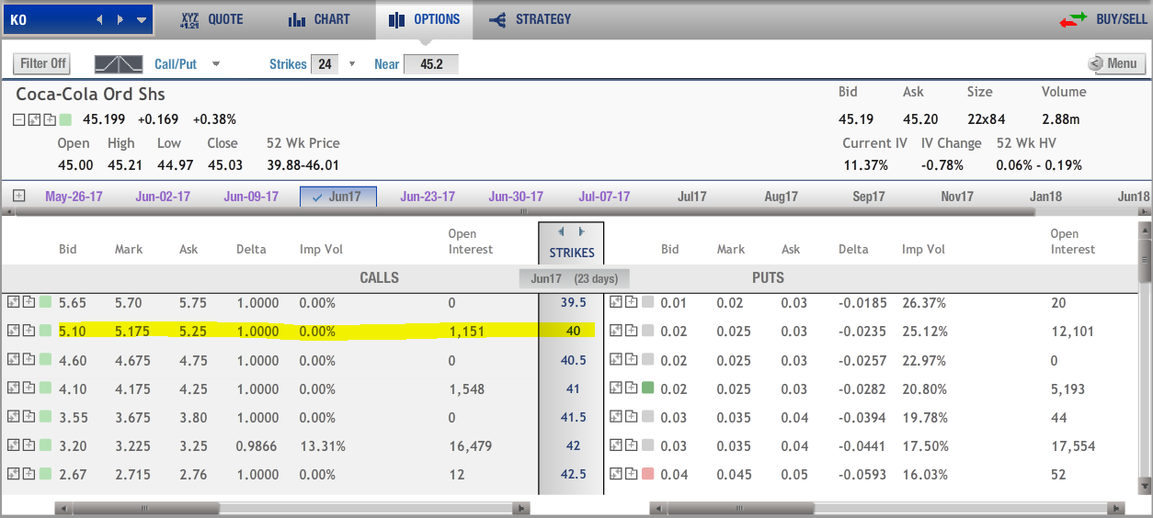Click the dark green square on the 20.80% put row
Screen dimensions: 1153x518
(649, 388)
